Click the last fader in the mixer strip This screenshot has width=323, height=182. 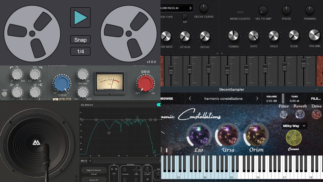click(304, 63)
